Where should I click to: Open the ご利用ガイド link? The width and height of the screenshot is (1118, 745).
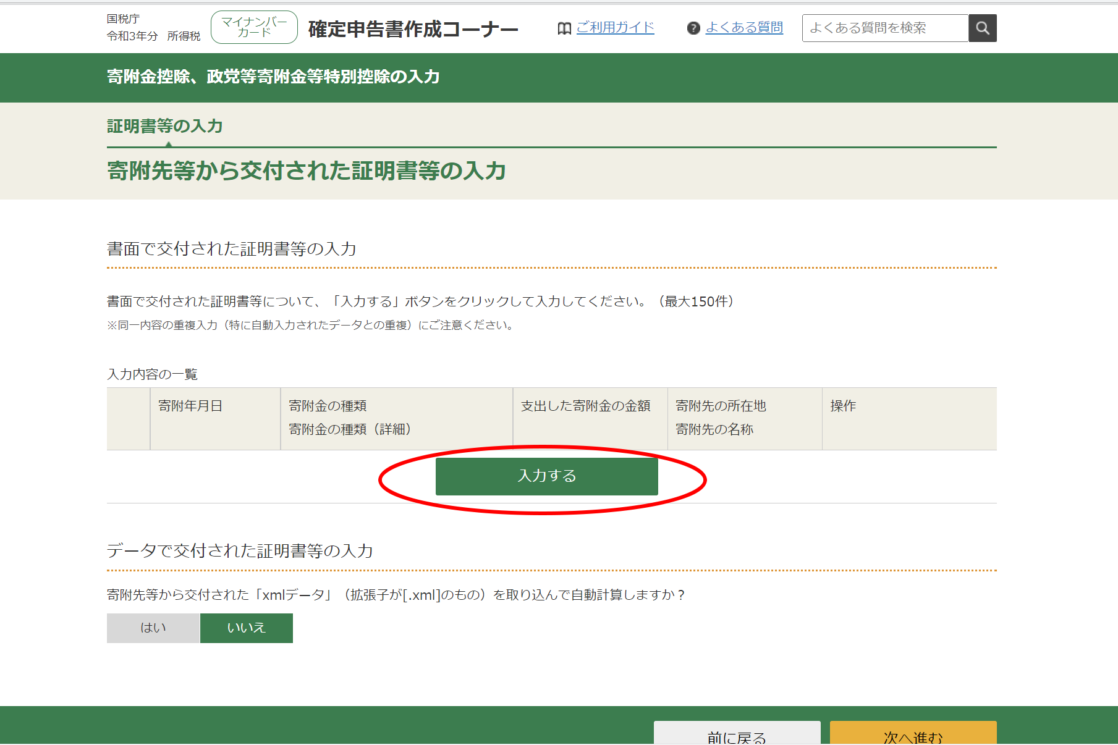[x=615, y=28]
